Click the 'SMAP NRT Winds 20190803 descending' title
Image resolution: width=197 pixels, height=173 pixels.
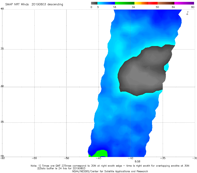click(x=34, y=4)
